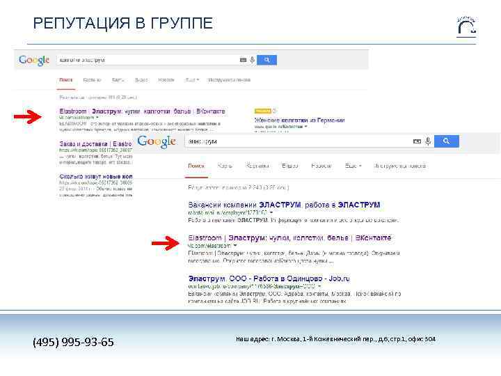Select the Поиск tab in the back search page
Screen dimensions: 501x376
point(66,80)
